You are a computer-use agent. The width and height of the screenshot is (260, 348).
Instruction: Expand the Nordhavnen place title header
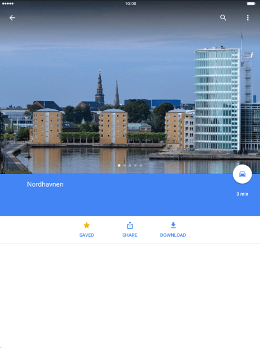(45, 184)
